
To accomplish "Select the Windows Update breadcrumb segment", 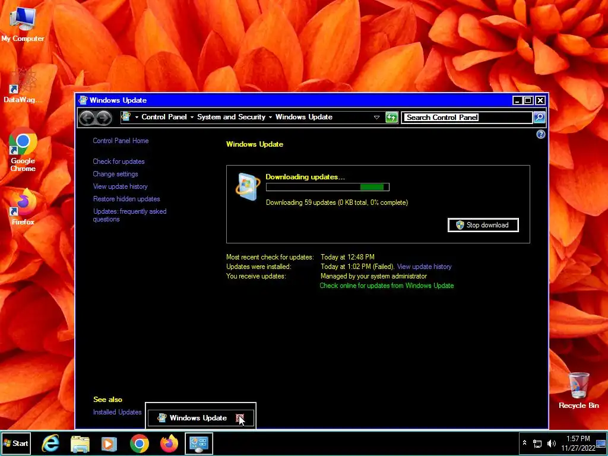I will click(x=304, y=117).
